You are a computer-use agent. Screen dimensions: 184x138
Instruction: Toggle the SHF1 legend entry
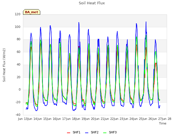pyautogui.click(x=74, y=132)
